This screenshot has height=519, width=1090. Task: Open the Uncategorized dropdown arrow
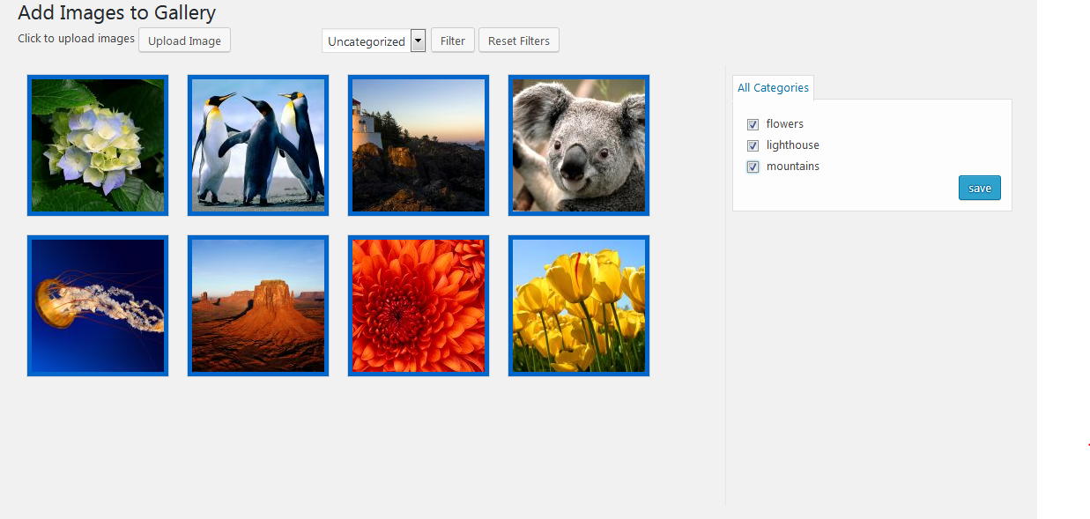click(x=419, y=41)
